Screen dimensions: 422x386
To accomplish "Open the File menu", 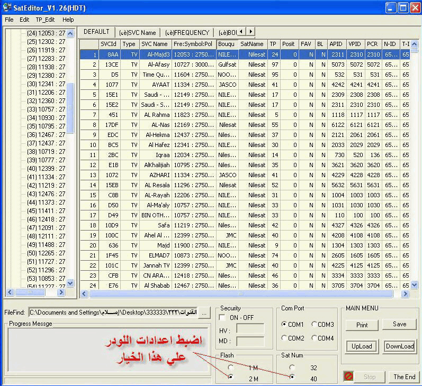I will coord(9,20).
